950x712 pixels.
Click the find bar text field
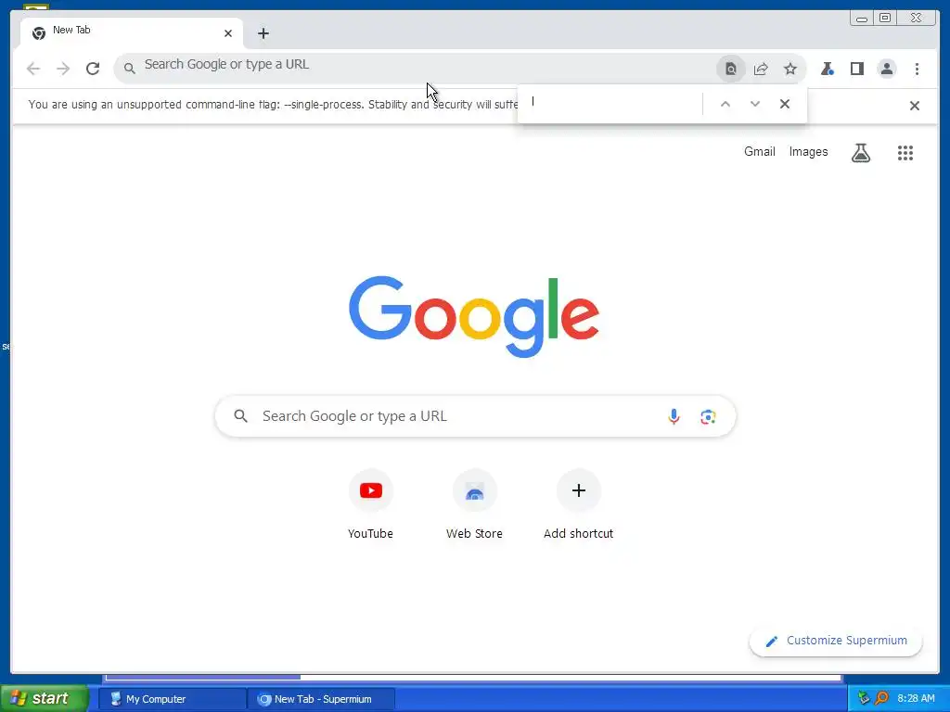pyautogui.click(x=613, y=102)
